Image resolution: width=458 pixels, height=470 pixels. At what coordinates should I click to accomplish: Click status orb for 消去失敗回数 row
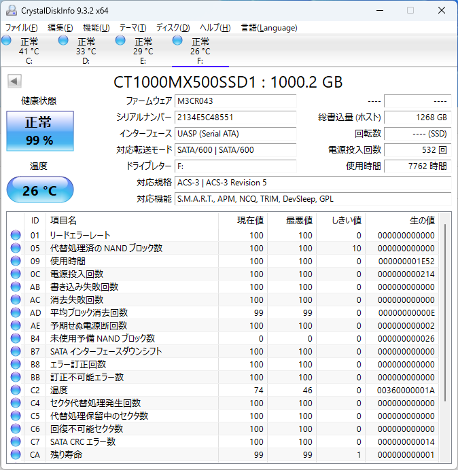(16, 300)
